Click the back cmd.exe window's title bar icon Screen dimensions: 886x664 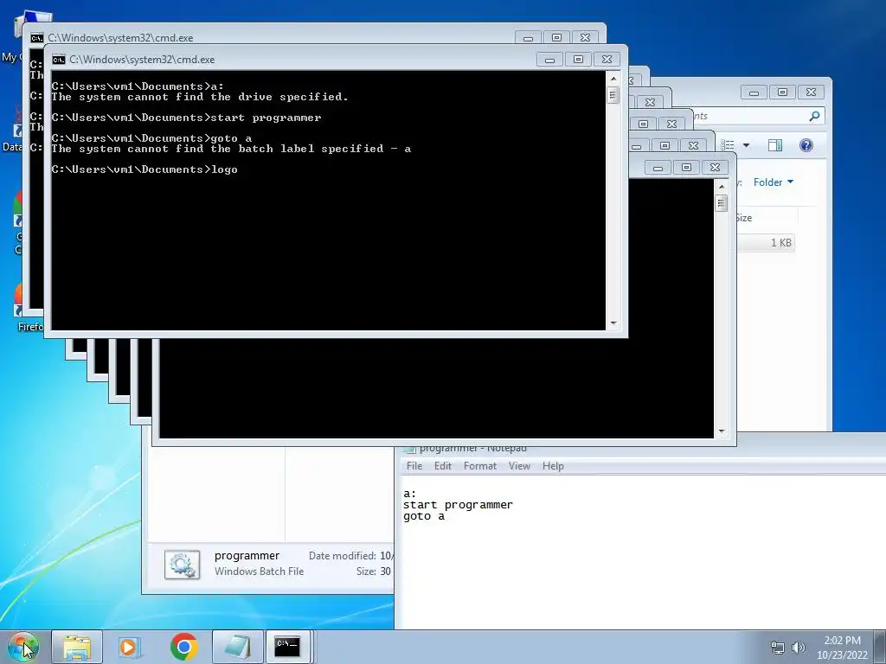tap(36, 38)
